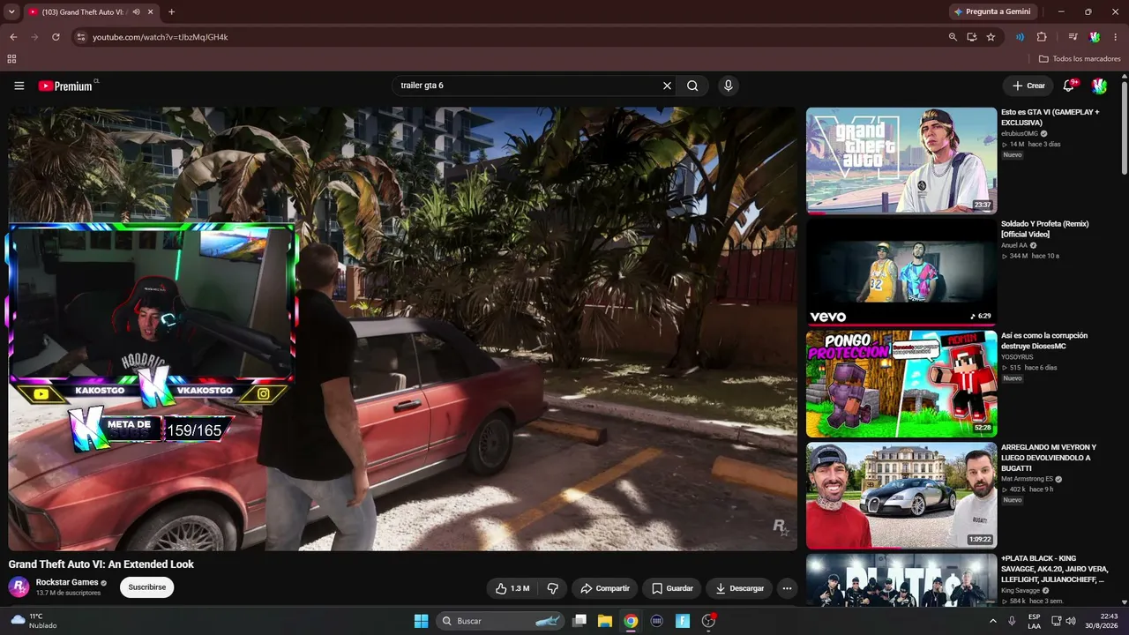Open File Explorer from the taskbar

(605, 621)
